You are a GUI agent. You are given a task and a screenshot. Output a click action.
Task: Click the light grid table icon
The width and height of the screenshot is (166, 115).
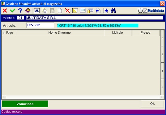pos(83,11)
